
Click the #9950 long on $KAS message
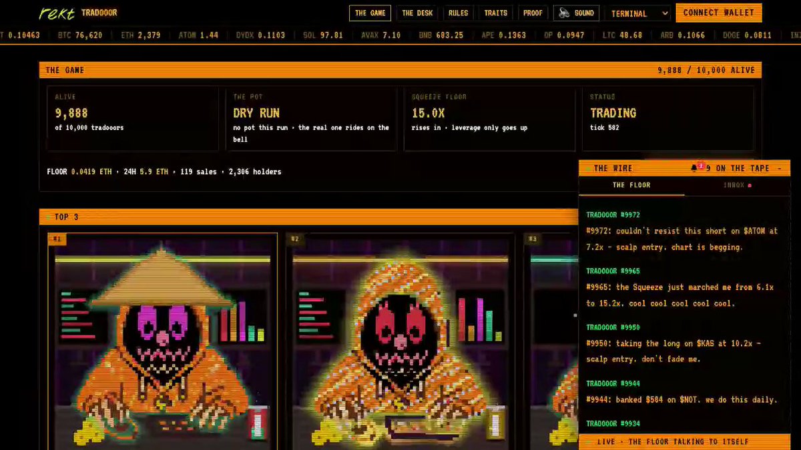coord(674,351)
